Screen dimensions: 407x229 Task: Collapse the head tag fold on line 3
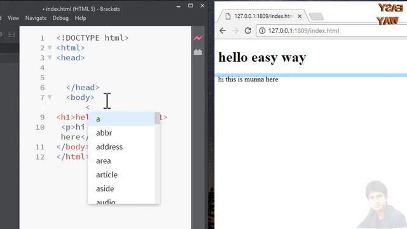tap(50, 58)
